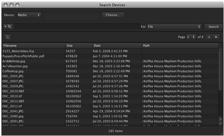Viewport: 224px width, 136px height.
Task: Select the CoffeeKup.jpg file
Action: [x=13, y=71]
